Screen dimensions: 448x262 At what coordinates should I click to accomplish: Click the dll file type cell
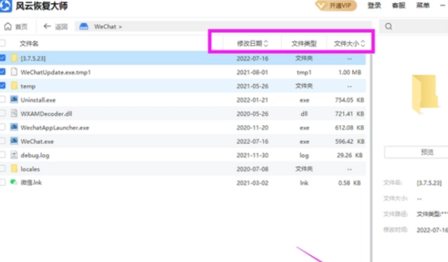304,114
